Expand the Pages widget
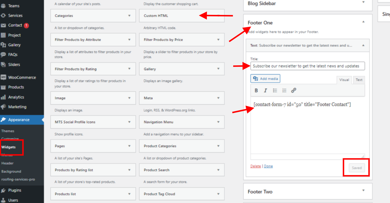Image resolution: width=390 pixels, height=203 pixels. point(129,146)
